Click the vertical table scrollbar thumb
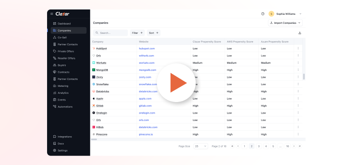Viewport: 353px width, 165px height. coord(304,77)
